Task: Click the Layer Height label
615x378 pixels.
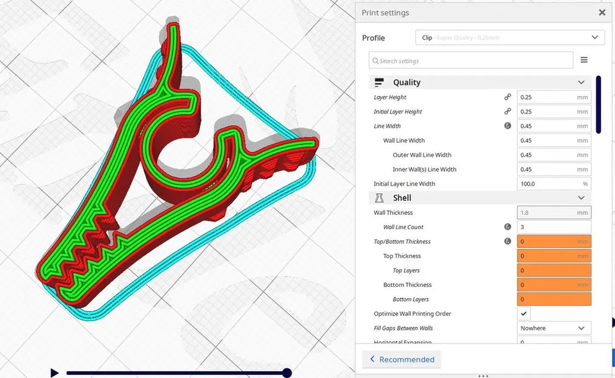Action: coord(390,97)
